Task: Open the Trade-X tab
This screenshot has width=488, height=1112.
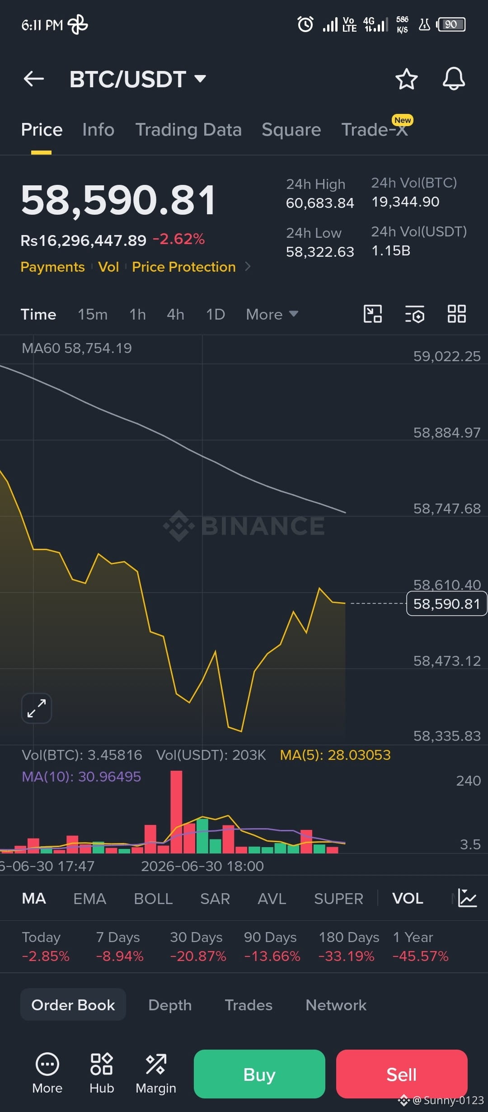Action: pos(375,130)
